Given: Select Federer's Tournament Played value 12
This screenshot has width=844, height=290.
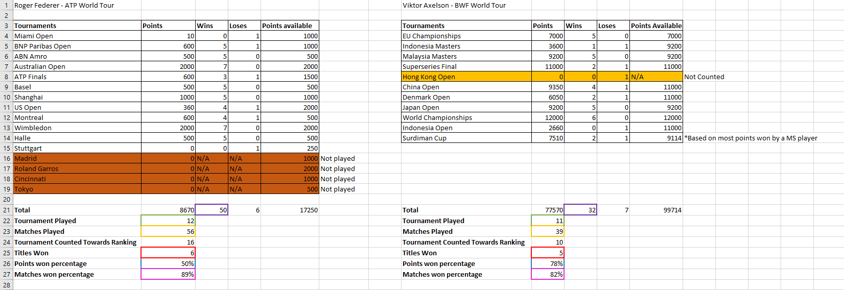Looking at the screenshot, I should tap(168, 221).
